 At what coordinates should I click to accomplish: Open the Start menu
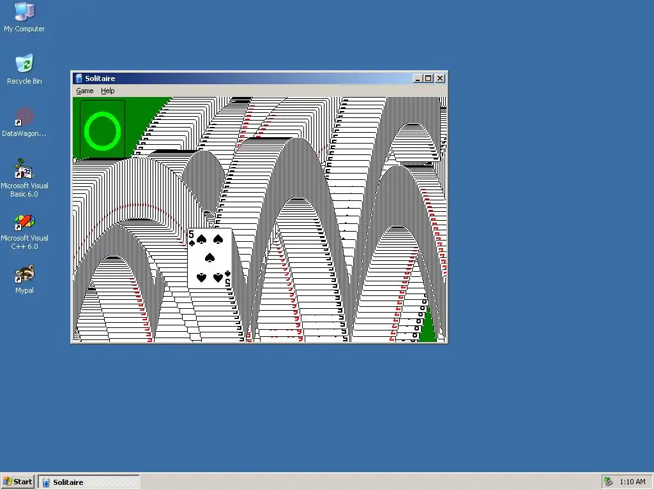click(18, 482)
